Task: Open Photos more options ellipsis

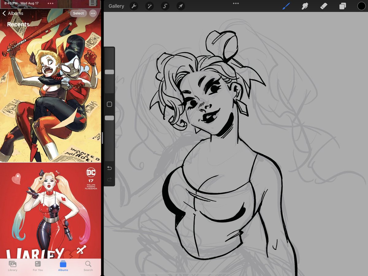Action: (93, 13)
